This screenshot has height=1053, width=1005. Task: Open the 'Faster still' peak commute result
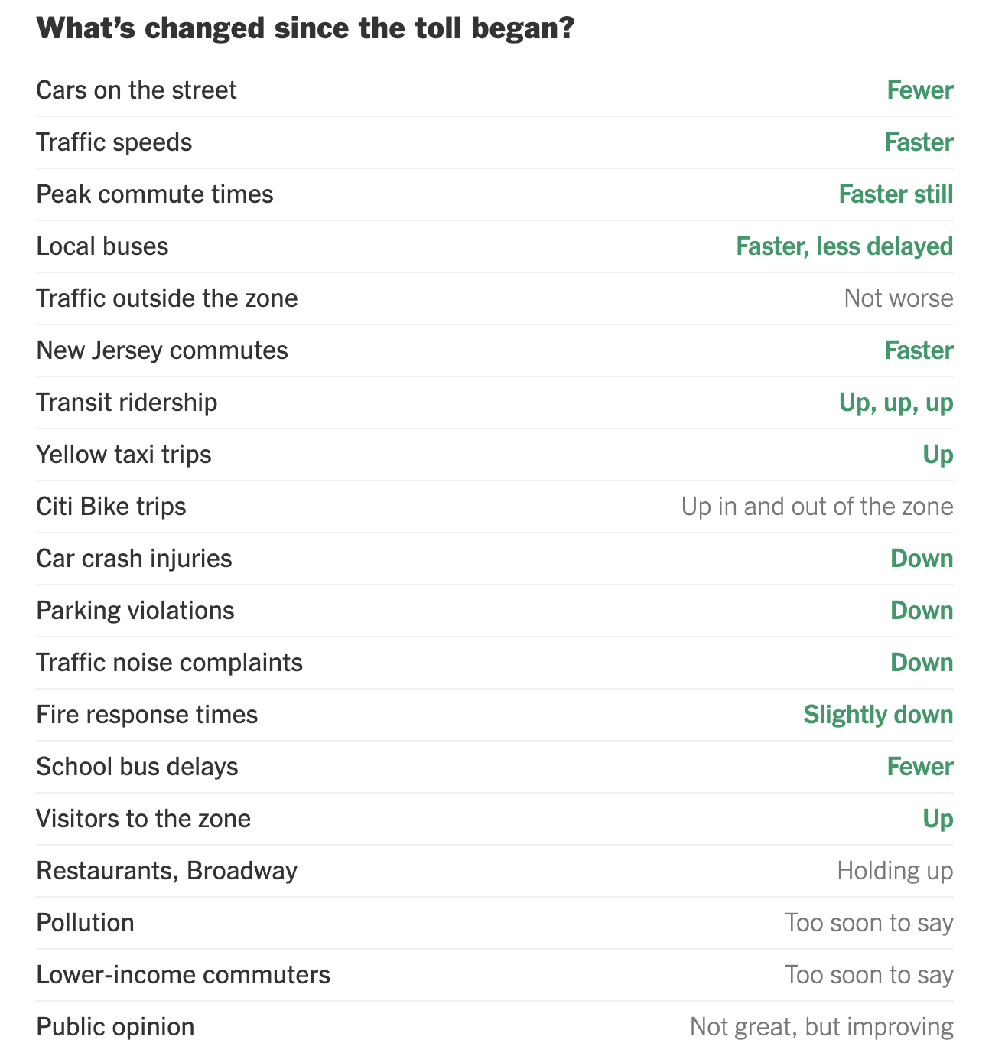896,194
